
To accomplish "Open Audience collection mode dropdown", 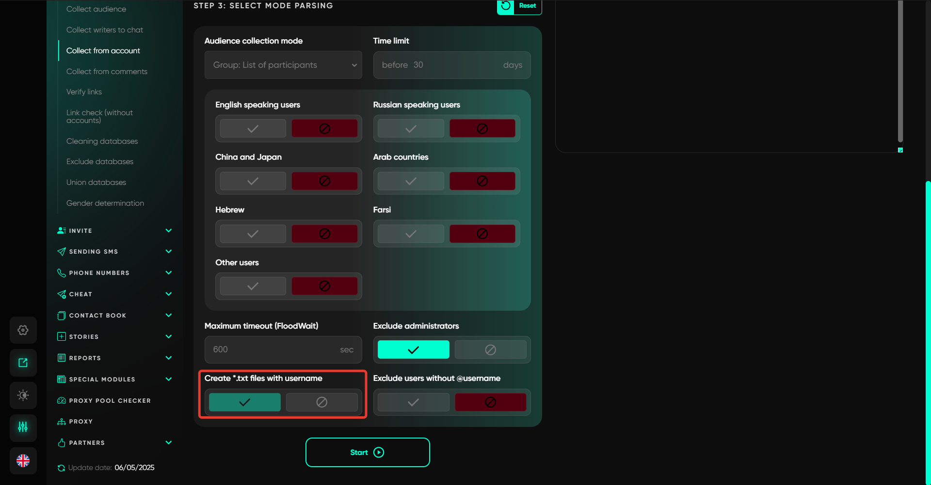I will [283, 65].
